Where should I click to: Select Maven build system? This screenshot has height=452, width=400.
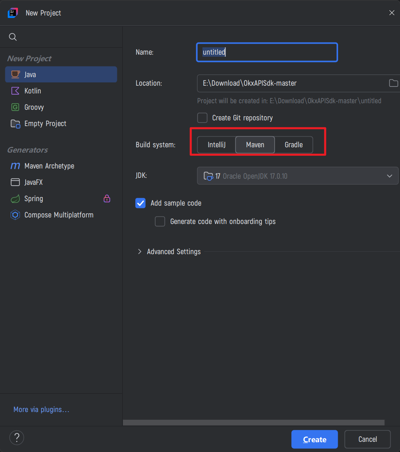(x=255, y=145)
